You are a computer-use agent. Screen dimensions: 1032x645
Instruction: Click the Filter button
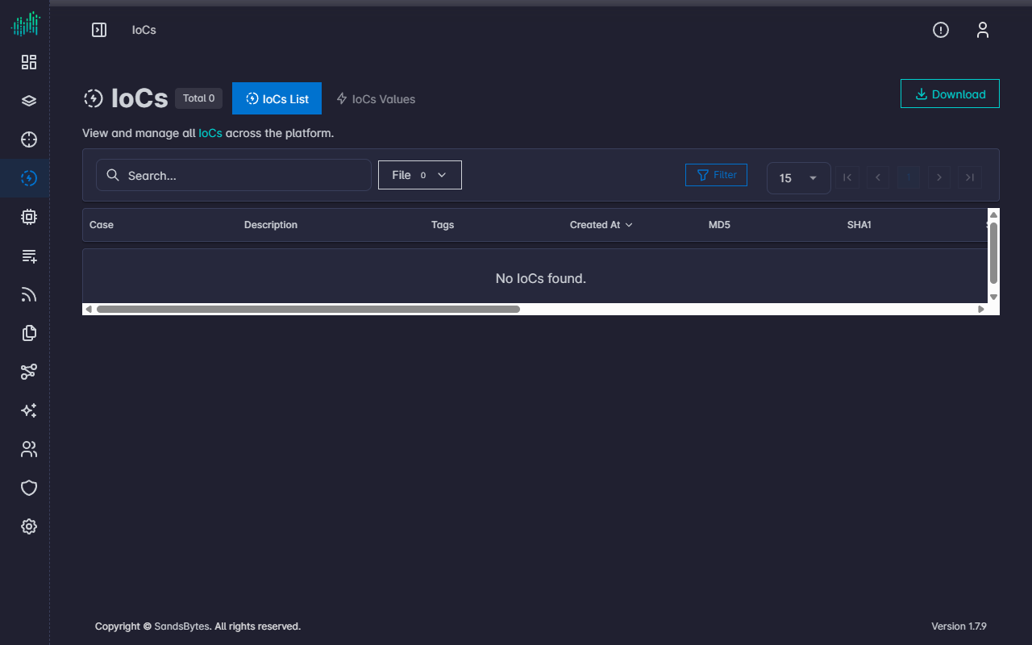716,175
